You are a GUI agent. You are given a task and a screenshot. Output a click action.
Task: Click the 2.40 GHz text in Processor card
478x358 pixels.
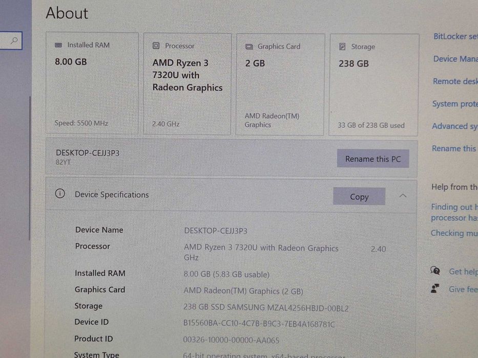166,124
